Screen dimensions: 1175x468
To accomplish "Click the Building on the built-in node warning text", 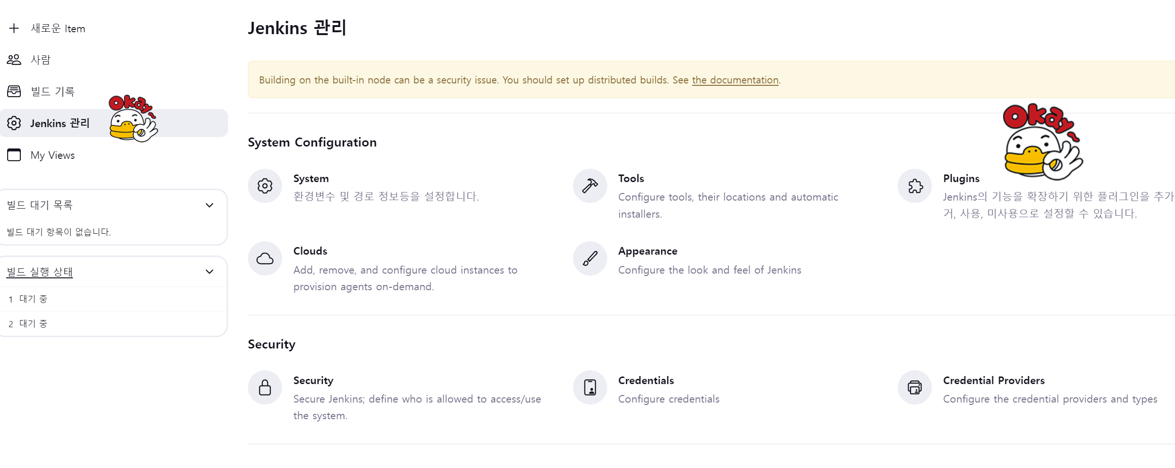I will click(x=519, y=80).
